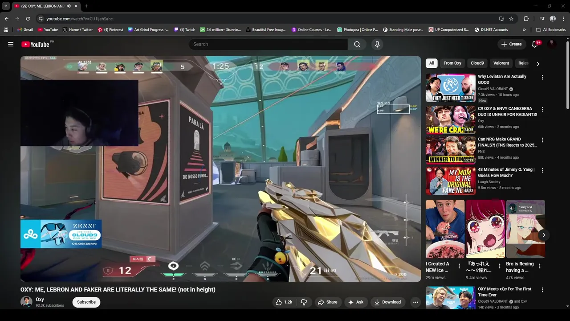
Task: Open more actions for the video
Action: [415, 302]
